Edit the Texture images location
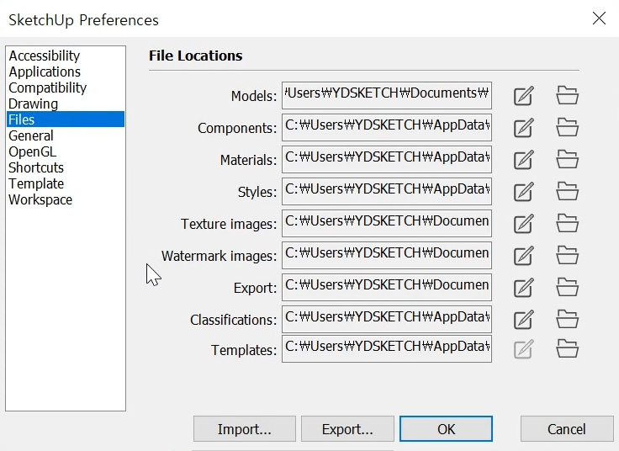Image resolution: width=619 pixels, height=451 pixels. click(x=523, y=224)
